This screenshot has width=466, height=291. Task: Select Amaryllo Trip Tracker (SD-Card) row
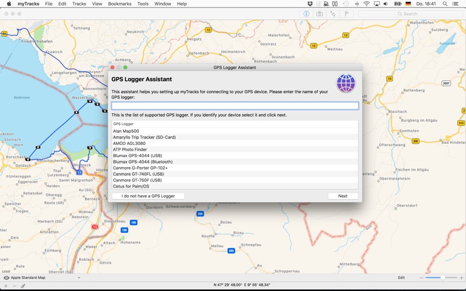click(x=235, y=137)
